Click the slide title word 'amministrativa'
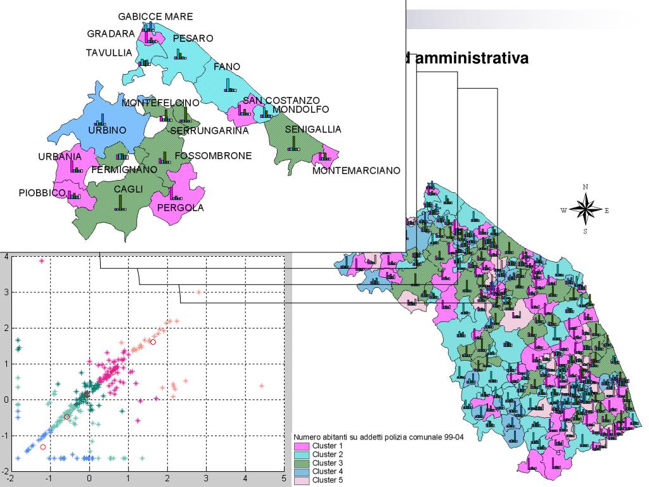The height and width of the screenshot is (487, 649). 472,58
